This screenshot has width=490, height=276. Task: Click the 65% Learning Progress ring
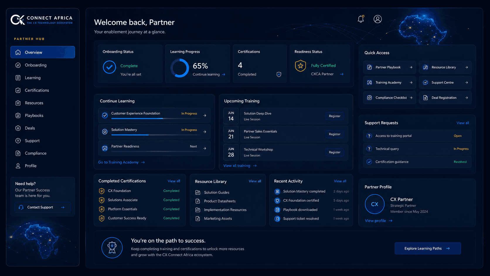click(180, 68)
